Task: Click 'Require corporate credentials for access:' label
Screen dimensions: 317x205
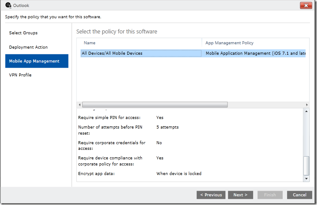Action: click(112, 145)
